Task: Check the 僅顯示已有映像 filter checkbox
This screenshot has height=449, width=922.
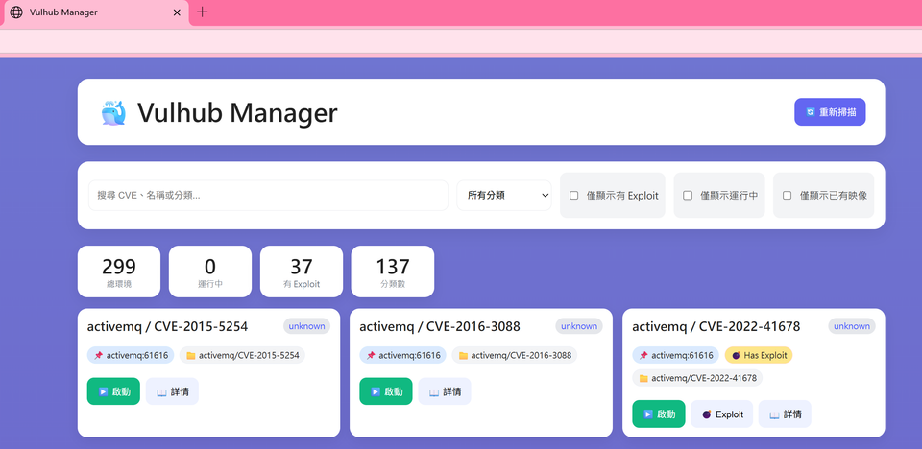Action: pyautogui.click(x=787, y=196)
